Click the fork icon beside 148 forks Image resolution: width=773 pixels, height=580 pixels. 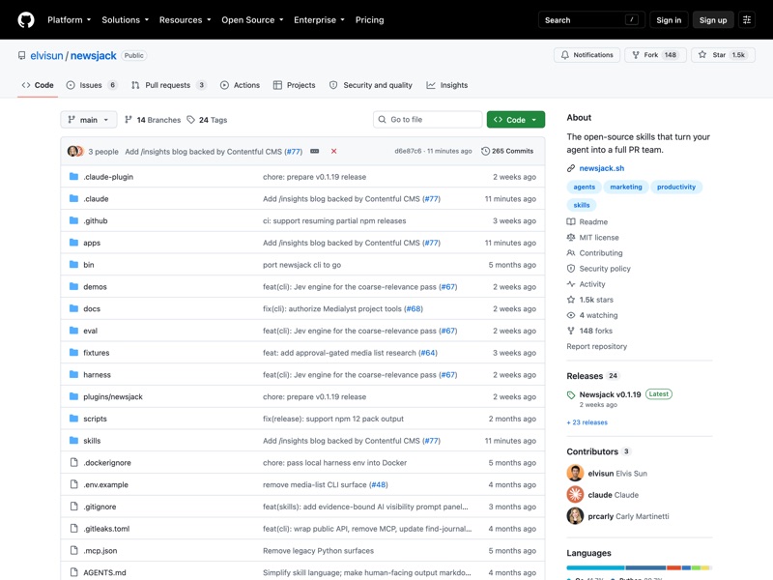[x=571, y=331]
